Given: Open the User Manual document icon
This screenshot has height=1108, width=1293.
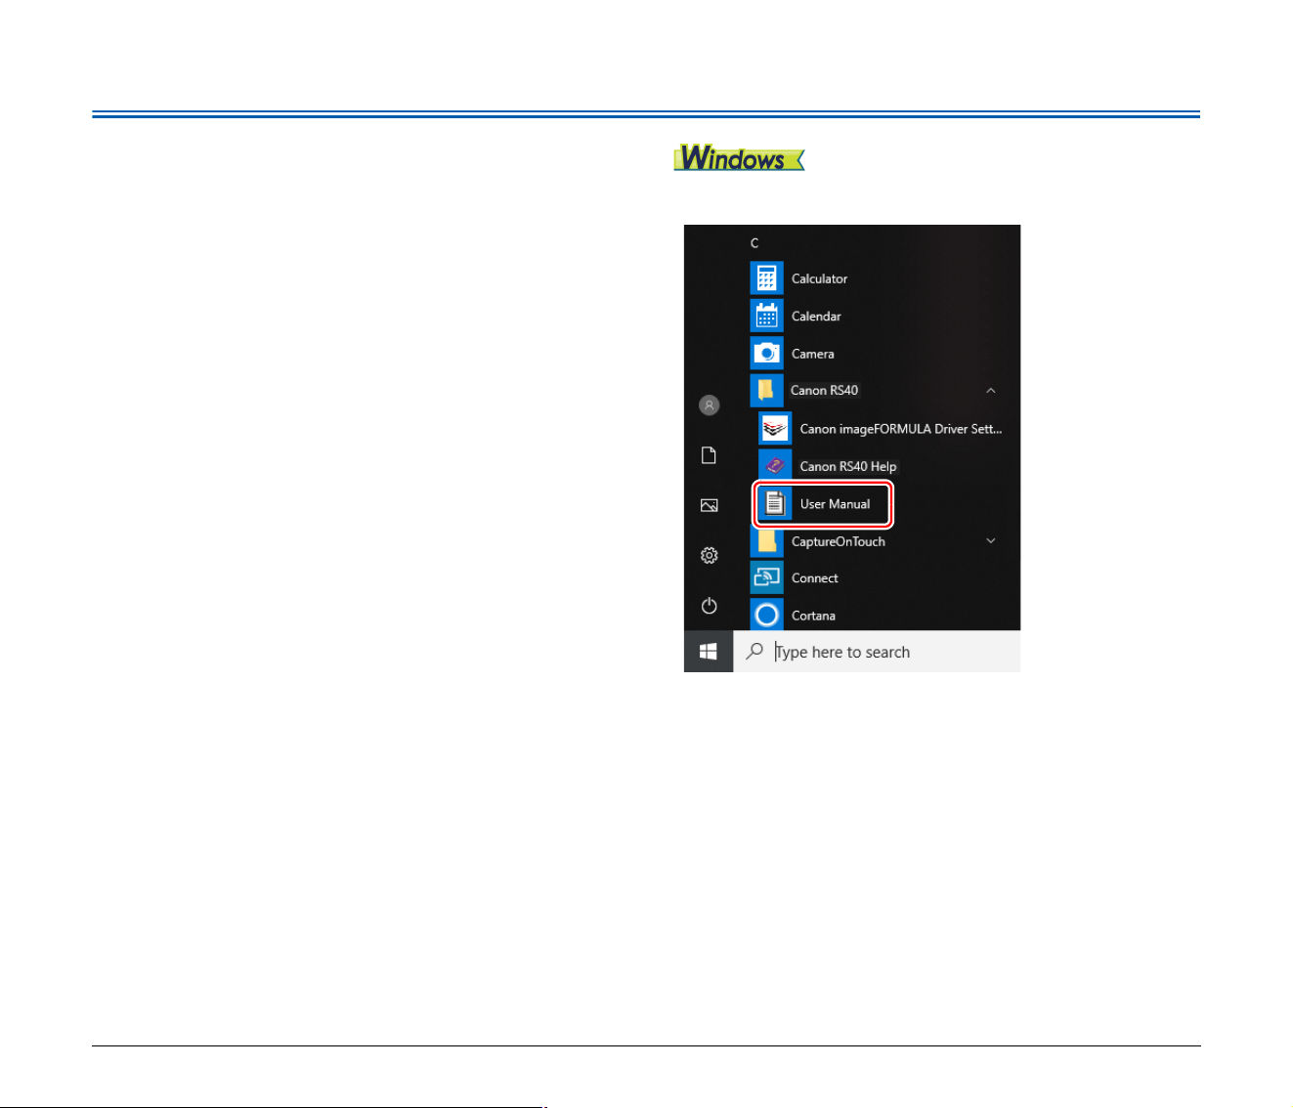Looking at the screenshot, I should coord(775,503).
